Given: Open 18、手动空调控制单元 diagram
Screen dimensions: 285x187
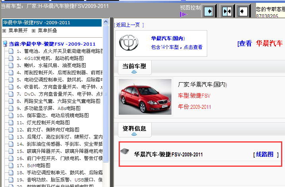Looking at the screenshot, I should pyautogui.click(x=60, y=172).
